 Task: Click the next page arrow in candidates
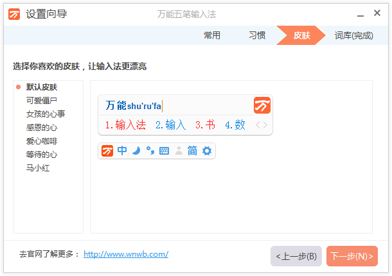pos(265,125)
